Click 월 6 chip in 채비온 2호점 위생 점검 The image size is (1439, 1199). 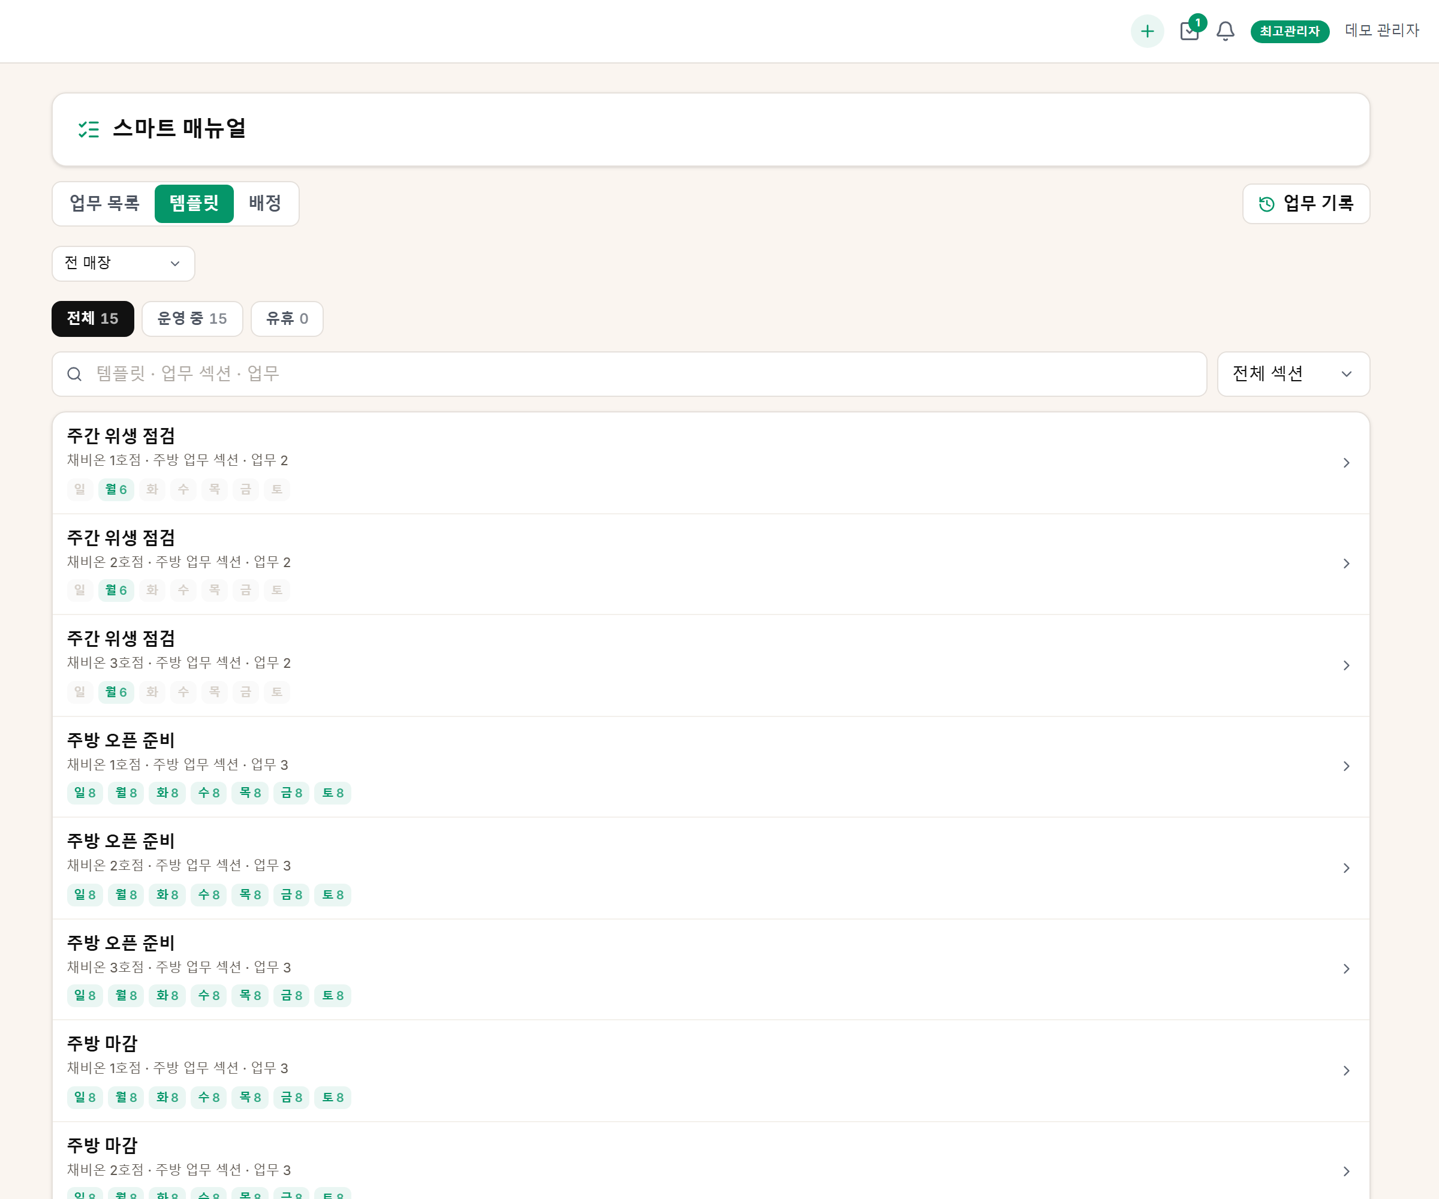click(116, 590)
